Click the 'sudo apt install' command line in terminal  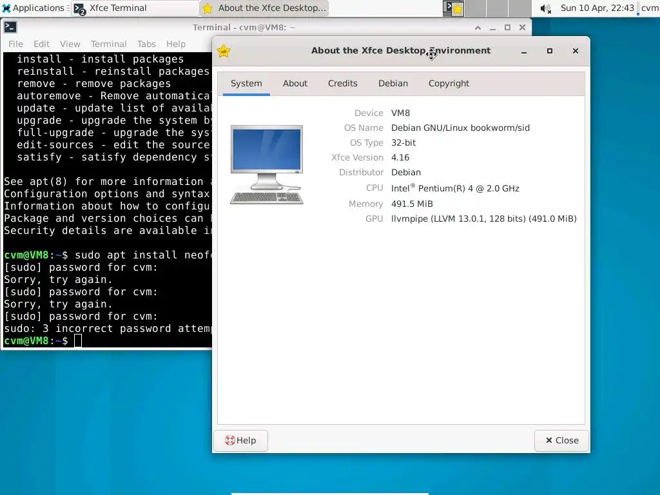[x=108, y=255]
